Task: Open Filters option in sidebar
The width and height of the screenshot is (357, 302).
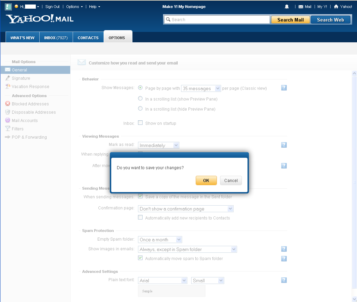Action: pos(17,129)
